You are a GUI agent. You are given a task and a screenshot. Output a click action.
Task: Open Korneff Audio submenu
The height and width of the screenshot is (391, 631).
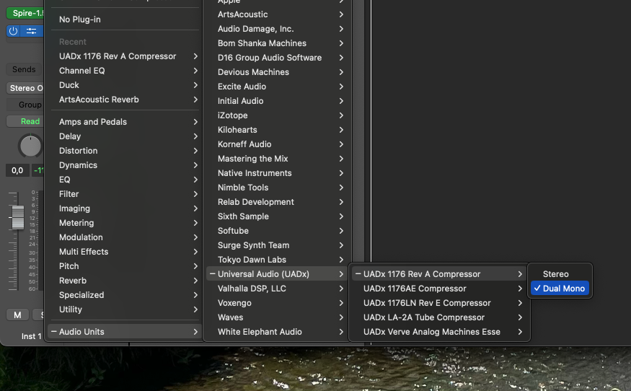(277, 144)
